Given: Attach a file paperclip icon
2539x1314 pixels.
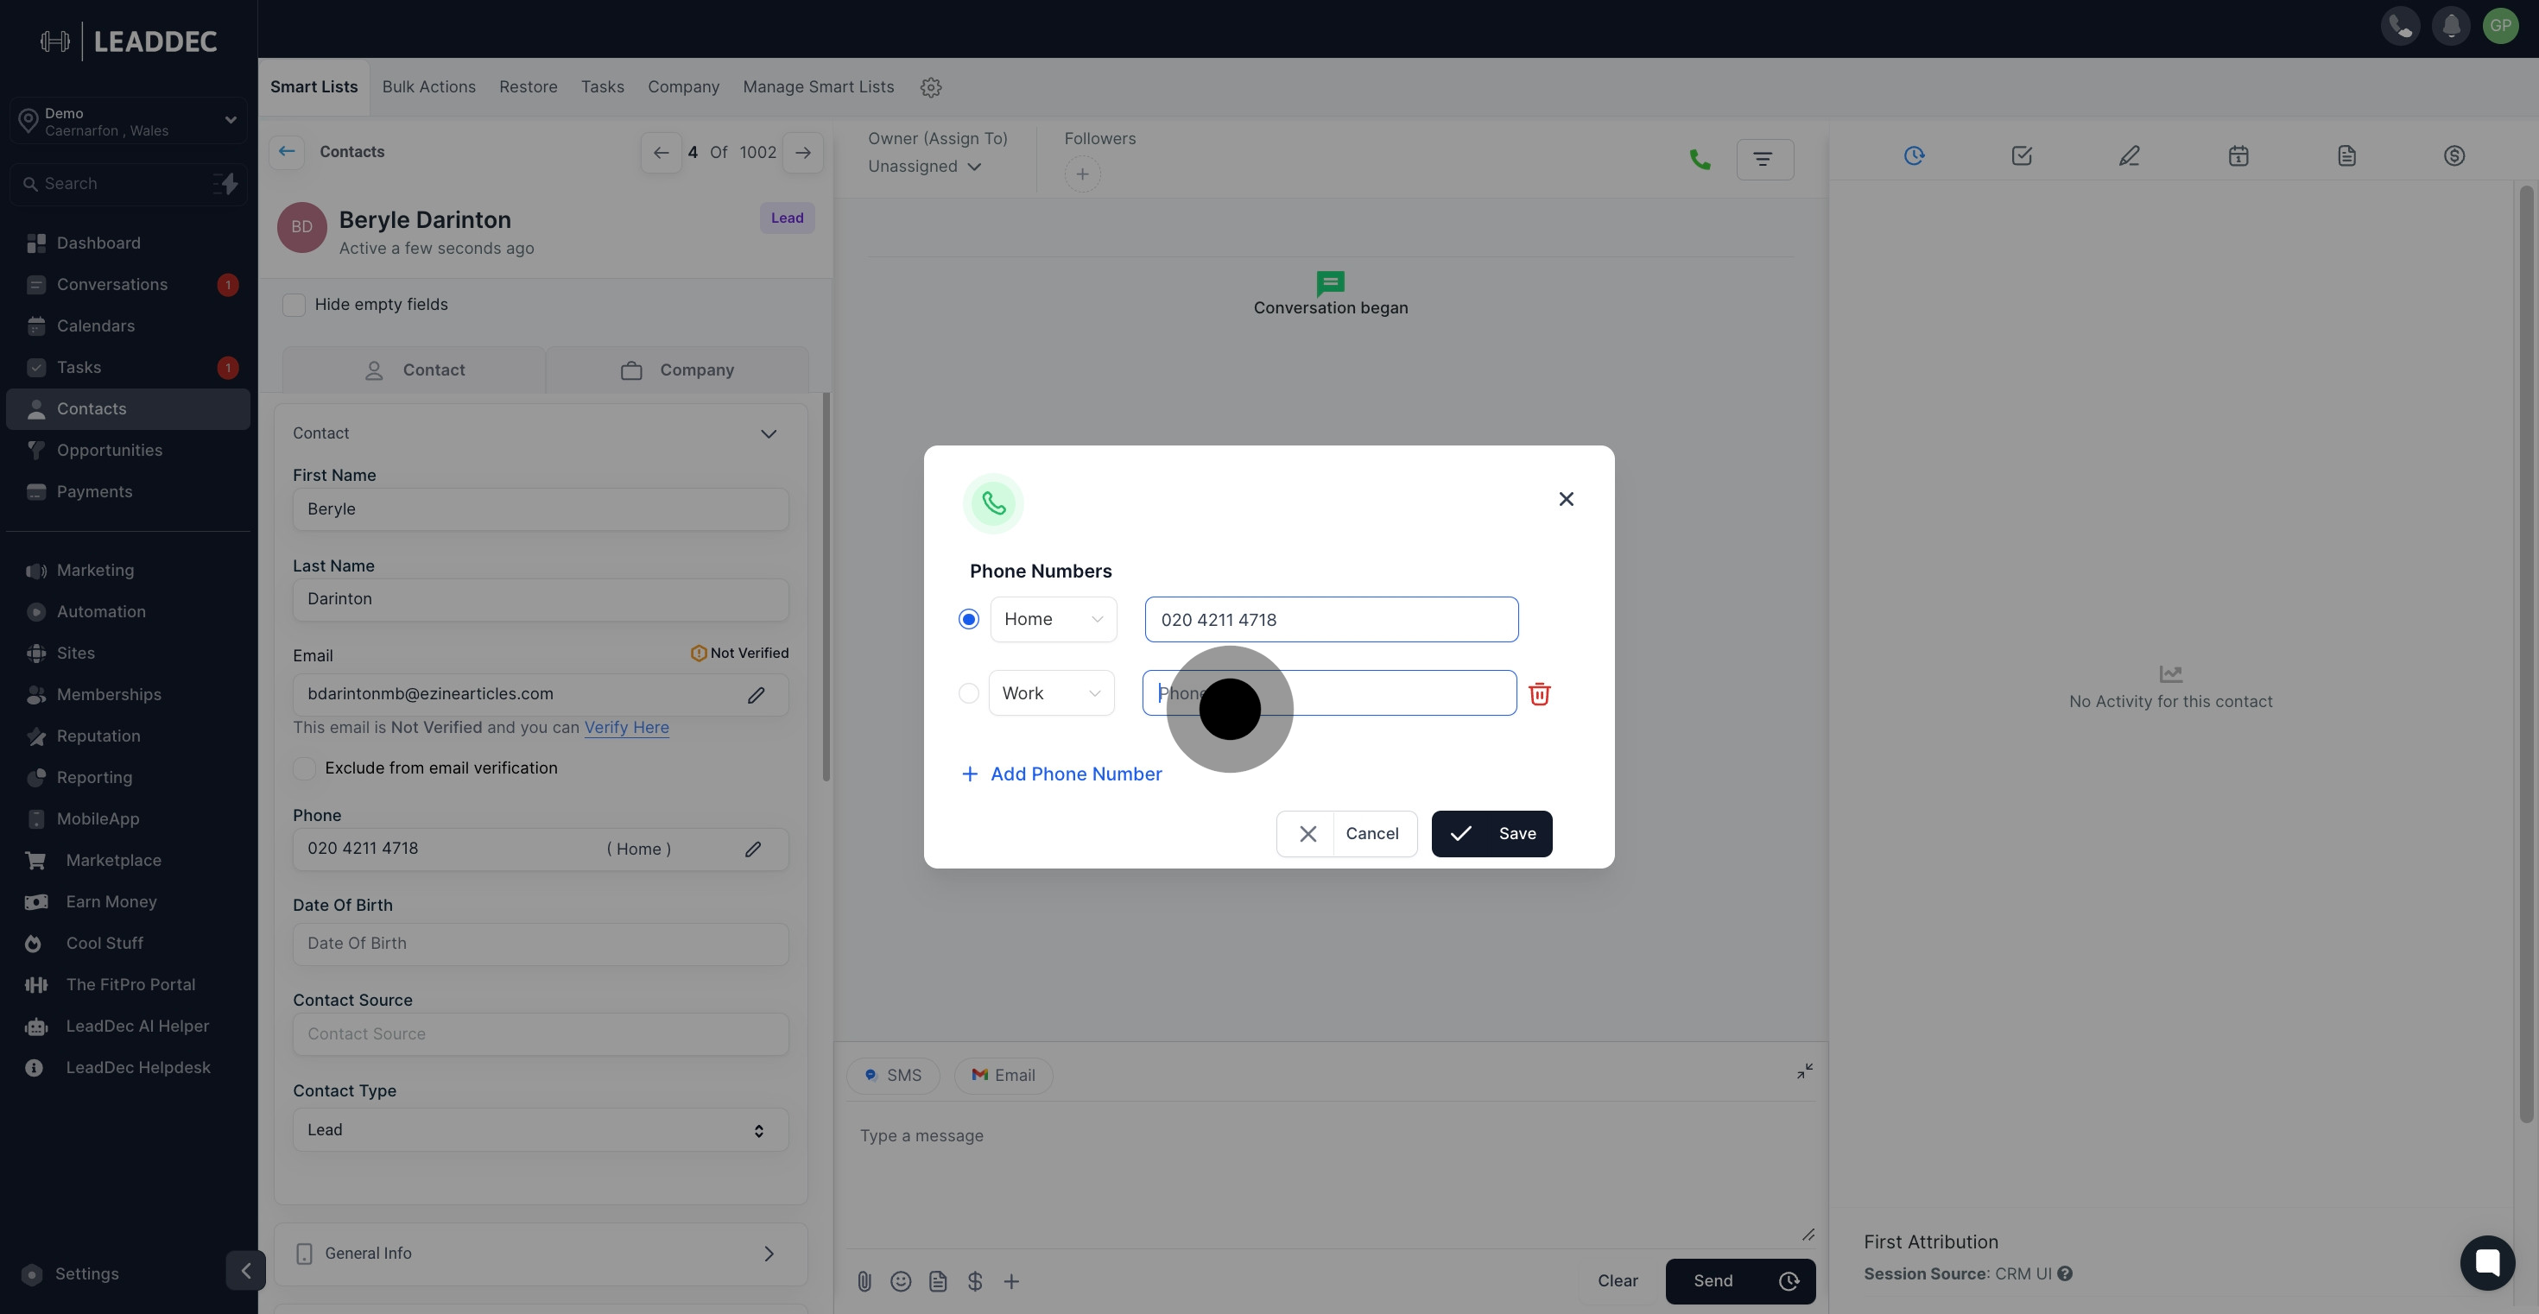Looking at the screenshot, I should click(864, 1281).
